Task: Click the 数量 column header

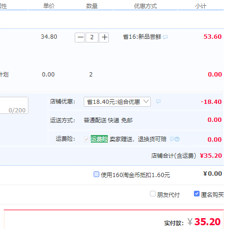Action: click(92, 6)
